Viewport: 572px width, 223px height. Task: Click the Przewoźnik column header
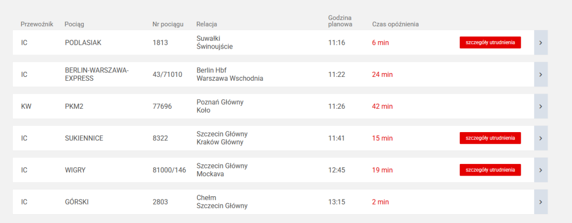(x=36, y=25)
